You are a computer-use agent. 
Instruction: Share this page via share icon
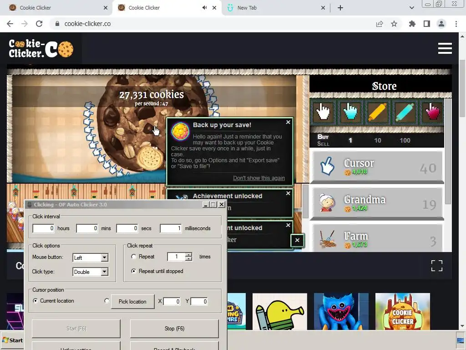click(380, 24)
